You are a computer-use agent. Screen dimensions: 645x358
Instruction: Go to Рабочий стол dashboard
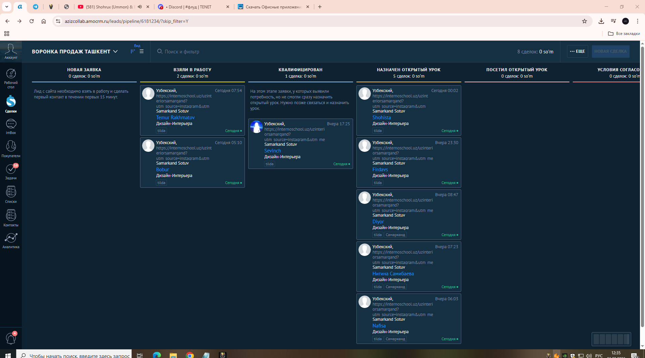[x=11, y=79]
